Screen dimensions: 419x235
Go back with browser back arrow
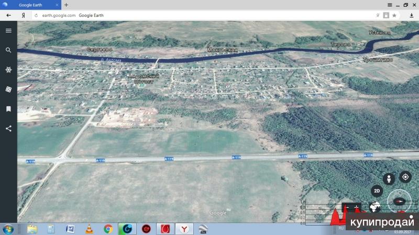tap(8, 16)
